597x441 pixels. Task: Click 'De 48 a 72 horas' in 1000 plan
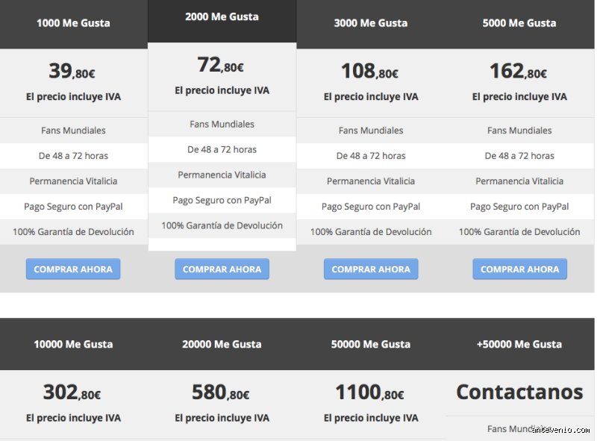(73, 156)
